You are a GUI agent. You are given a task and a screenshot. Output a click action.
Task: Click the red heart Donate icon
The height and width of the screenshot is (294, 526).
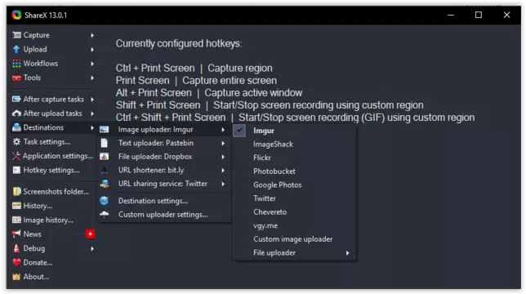[x=16, y=262]
